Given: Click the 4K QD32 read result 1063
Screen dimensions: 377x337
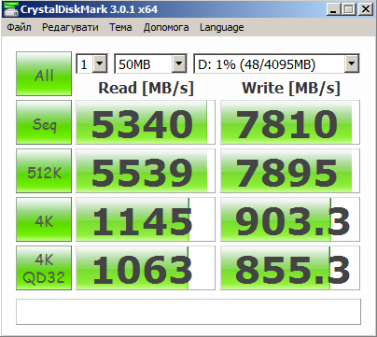Looking at the screenshot, I should click(146, 268).
